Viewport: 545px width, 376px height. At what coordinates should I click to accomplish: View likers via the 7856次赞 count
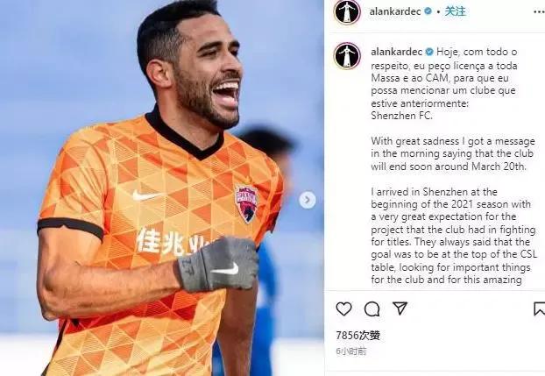[358, 336]
